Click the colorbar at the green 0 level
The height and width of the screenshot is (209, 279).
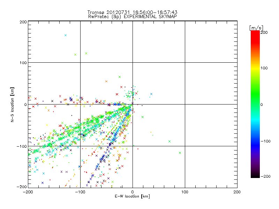[x=255, y=104]
